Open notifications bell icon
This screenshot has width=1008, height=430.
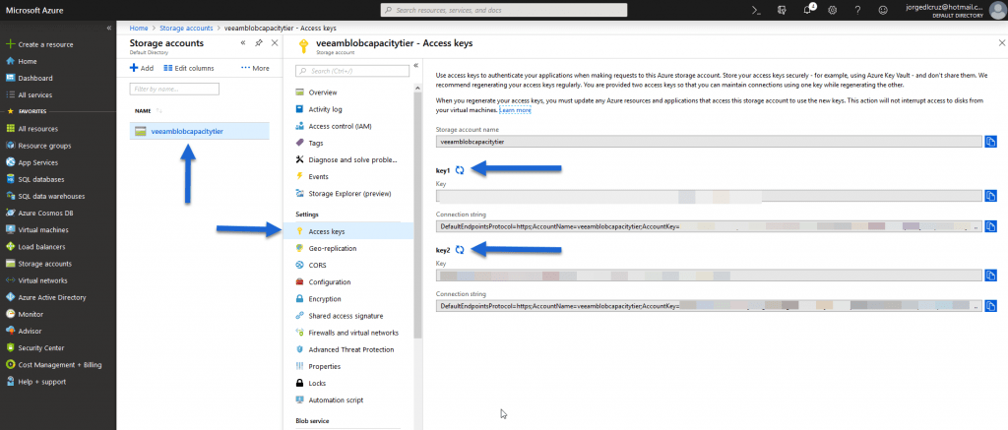pos(808,10)
